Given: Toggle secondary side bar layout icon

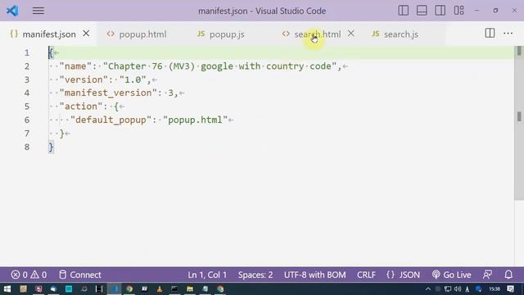Looking at the screenshot, I should pos(440,11).
